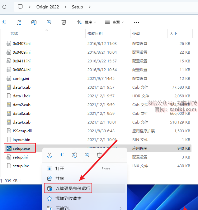This screenshot has width=198, height=210.
Task: Click the toolbar copy icon
Action: click(4, 22)
